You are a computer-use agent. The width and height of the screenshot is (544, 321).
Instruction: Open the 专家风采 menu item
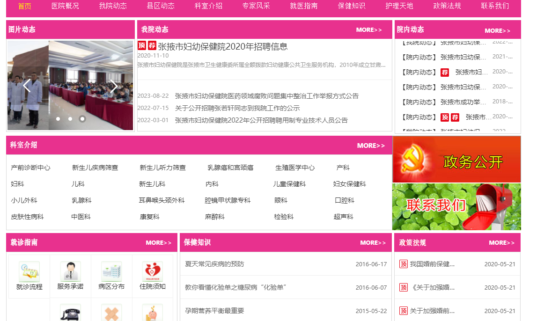pyautogui.click(x=256, y=6)
